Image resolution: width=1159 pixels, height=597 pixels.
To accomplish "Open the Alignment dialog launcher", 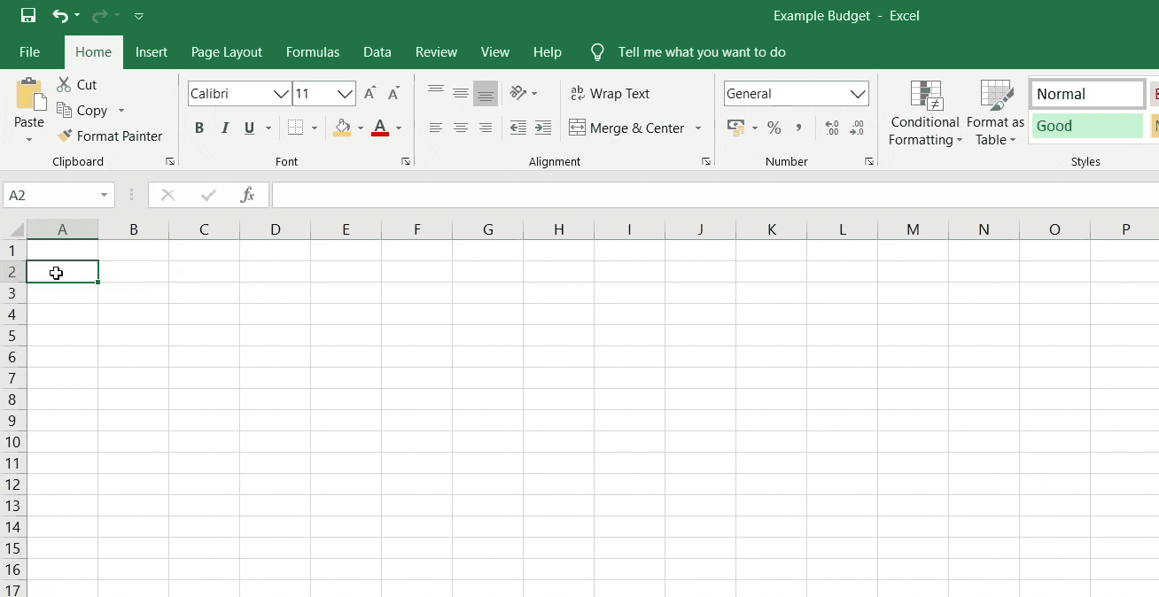I will [706, 162].
